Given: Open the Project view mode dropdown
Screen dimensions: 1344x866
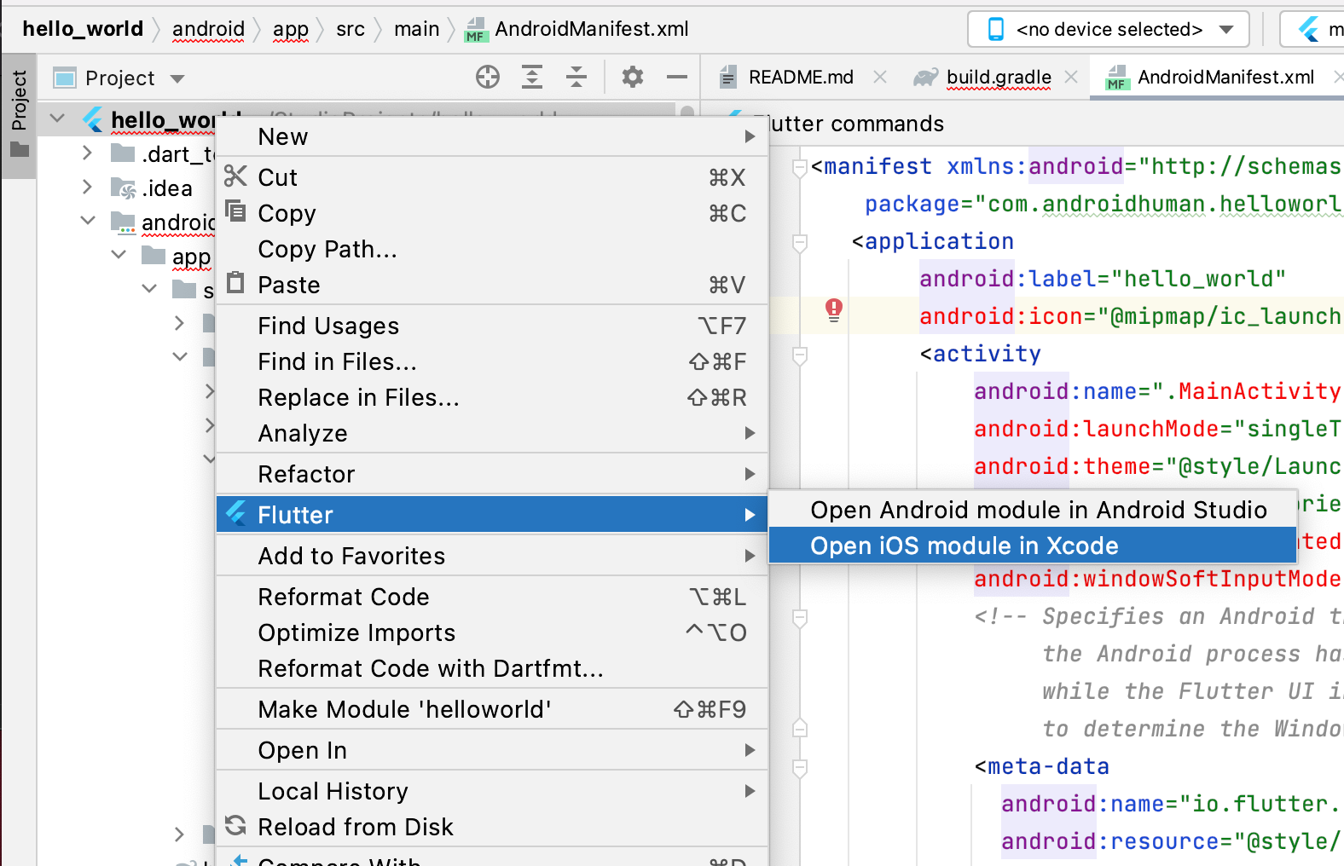Looking at the screenshot, I should (x=177, y=78).
